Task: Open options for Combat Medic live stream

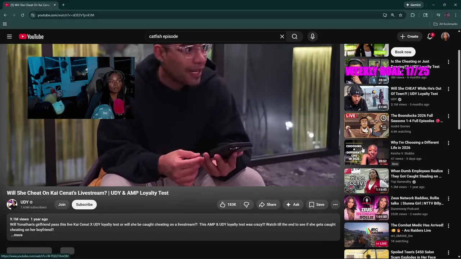Action: click(448, 226)
